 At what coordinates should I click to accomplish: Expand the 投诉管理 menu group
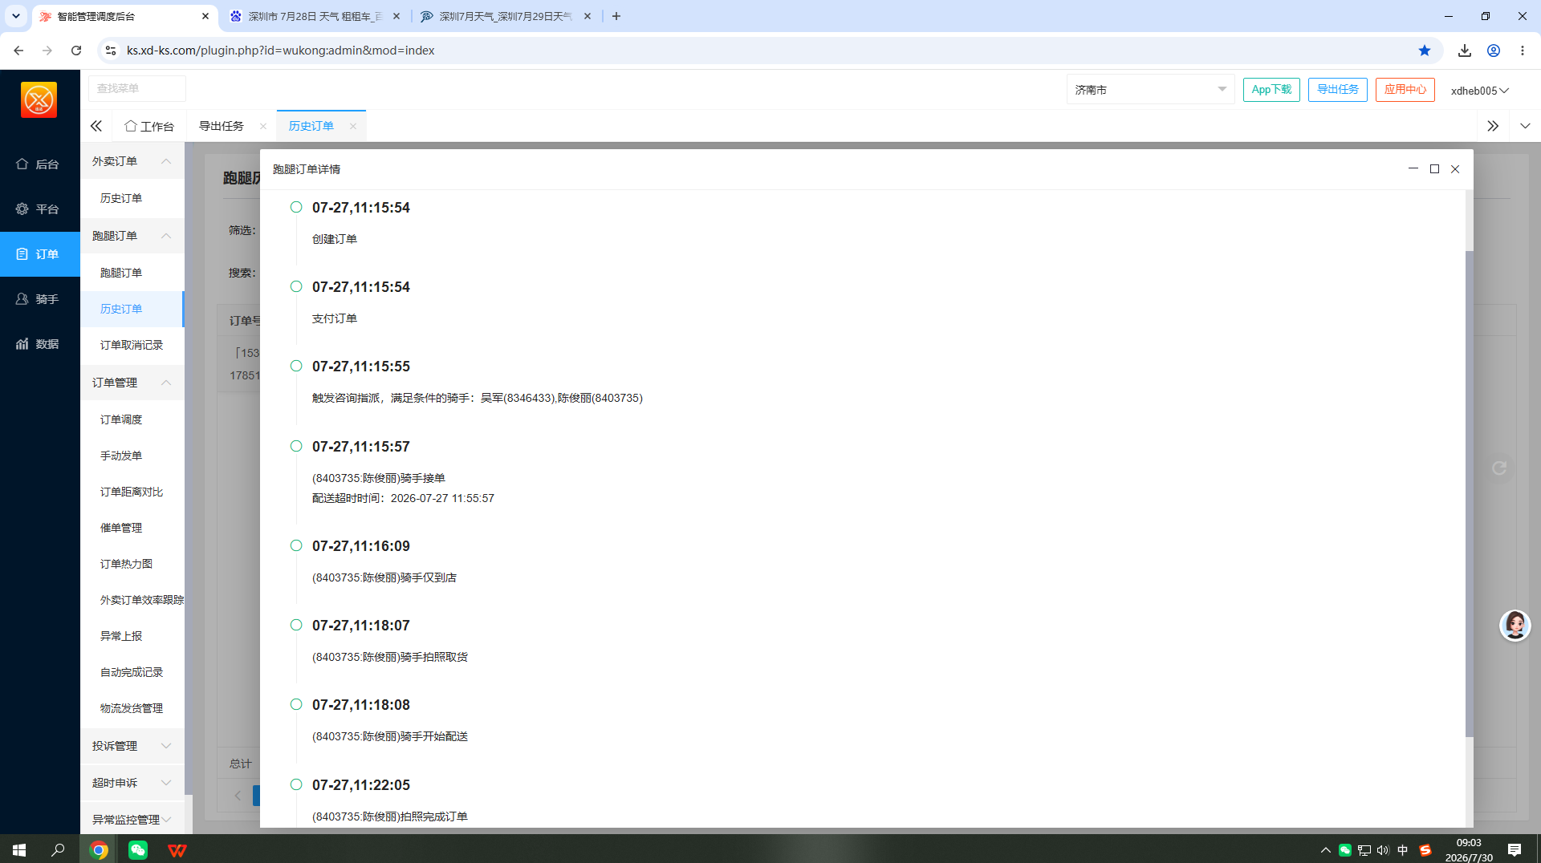click(x=132, y=746)
